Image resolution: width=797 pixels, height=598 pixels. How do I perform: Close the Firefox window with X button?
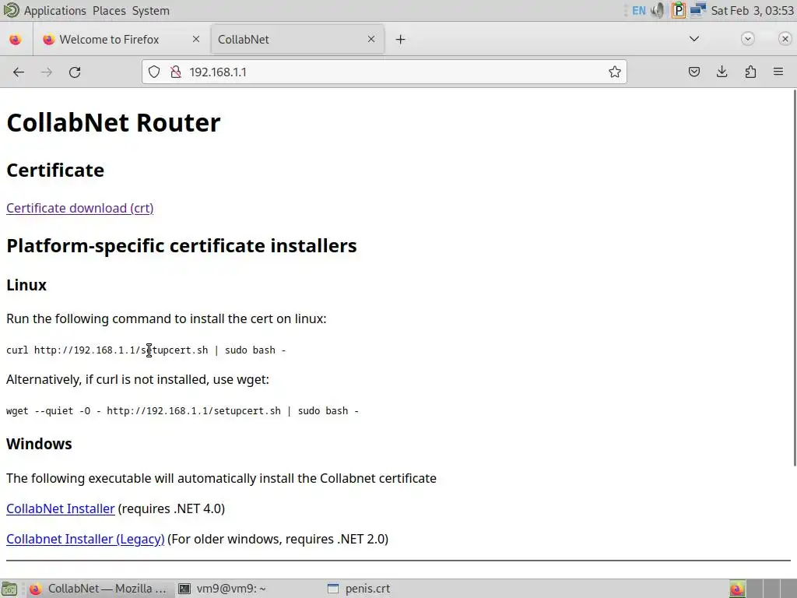785,39
